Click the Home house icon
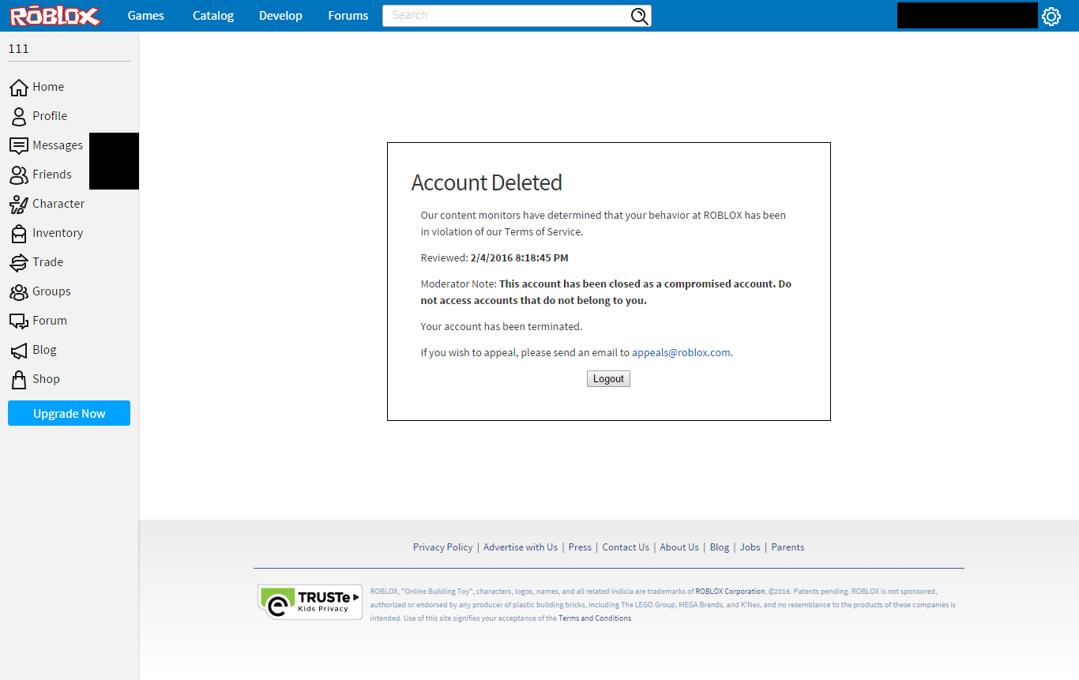This screenshot has height=680, width=1079. (18, 87)
